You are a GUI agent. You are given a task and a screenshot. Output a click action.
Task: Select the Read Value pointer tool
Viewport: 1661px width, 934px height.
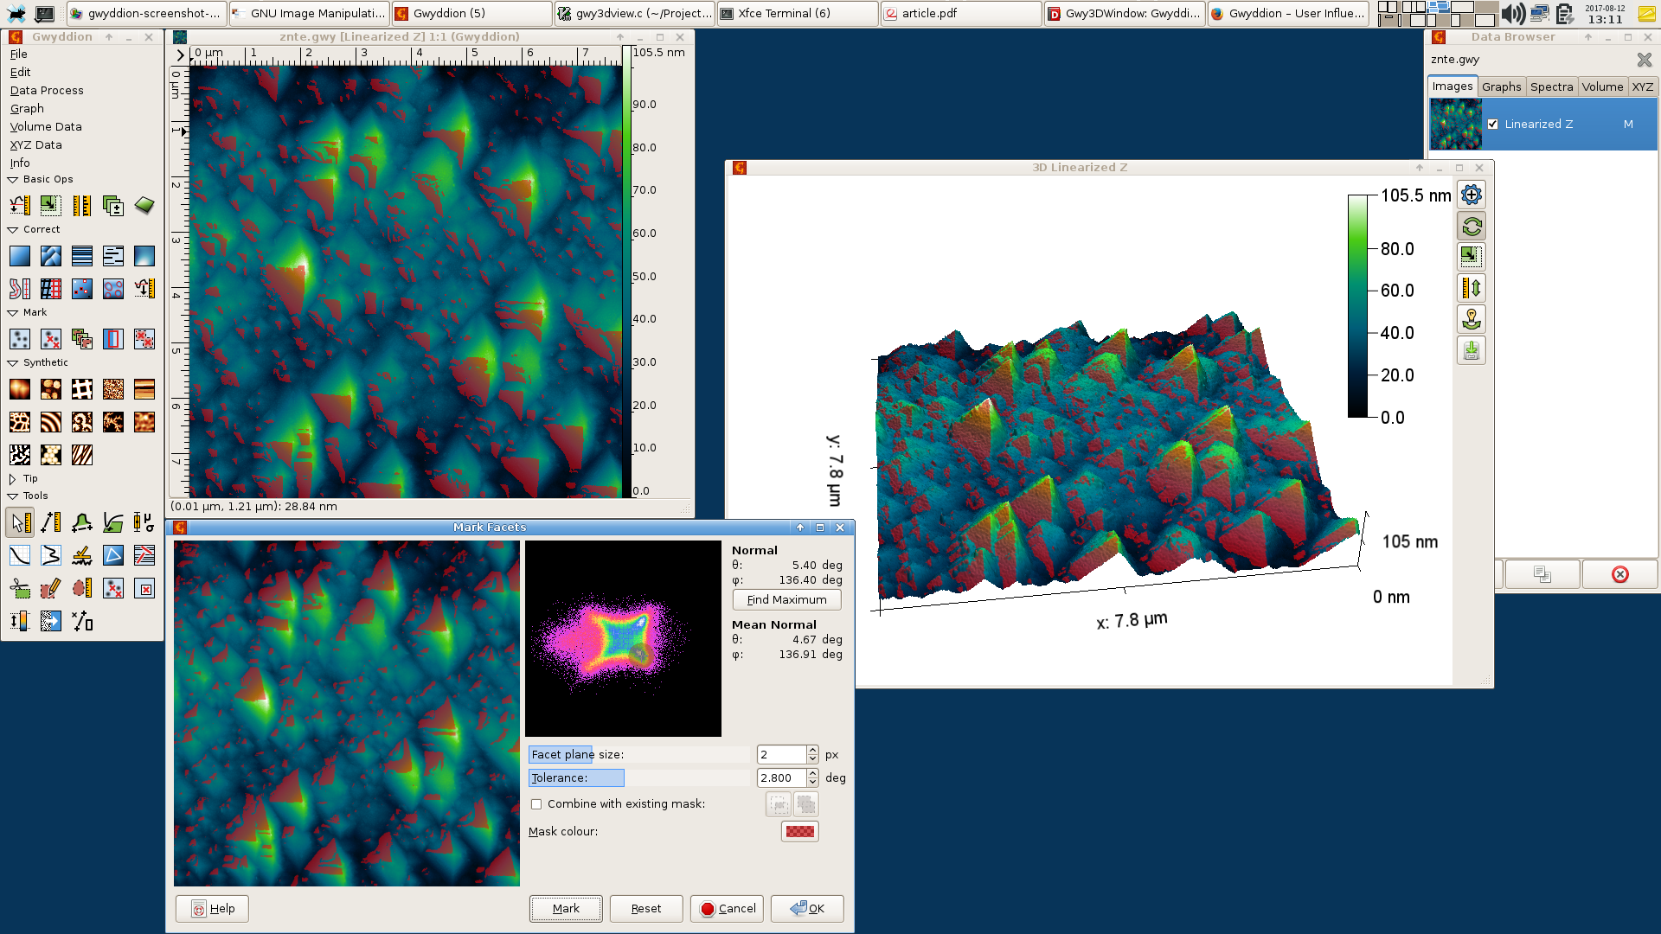(19, 522)
